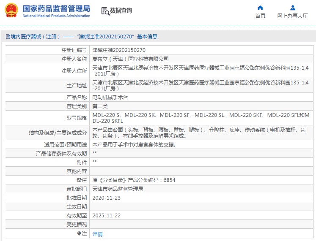
Task: Select 天津市药品监督管理局 approval department
Action: 118,189
